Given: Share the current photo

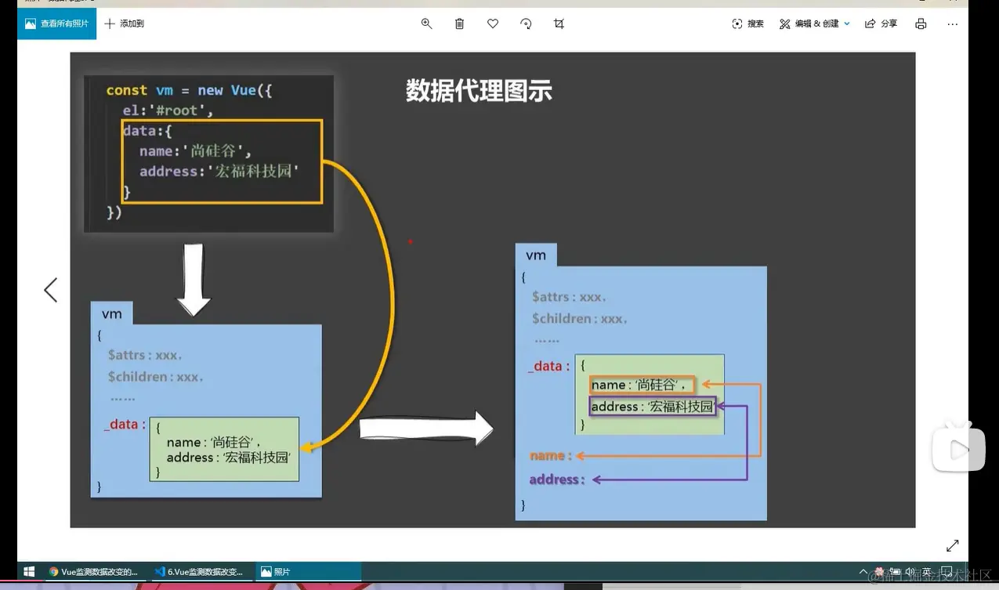Looking at the screenshot, I should tap(881, 24).
